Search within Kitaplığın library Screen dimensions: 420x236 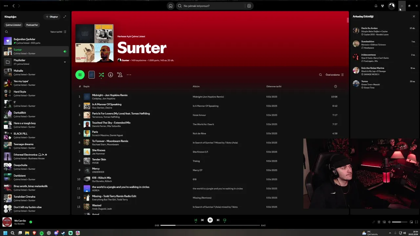coord(6,32)
